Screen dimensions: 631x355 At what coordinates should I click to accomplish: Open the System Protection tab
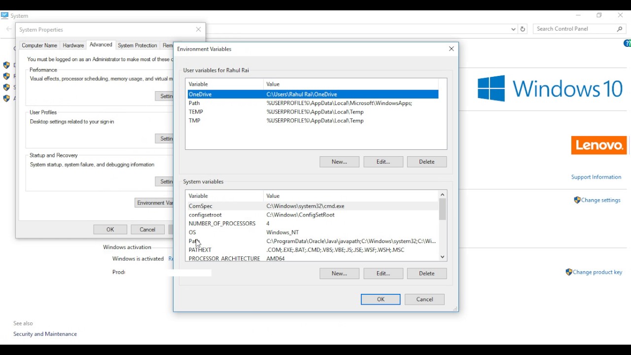pos(137,45)
